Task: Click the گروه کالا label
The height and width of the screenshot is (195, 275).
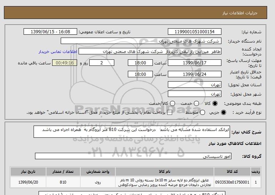Action: [252, 156]
